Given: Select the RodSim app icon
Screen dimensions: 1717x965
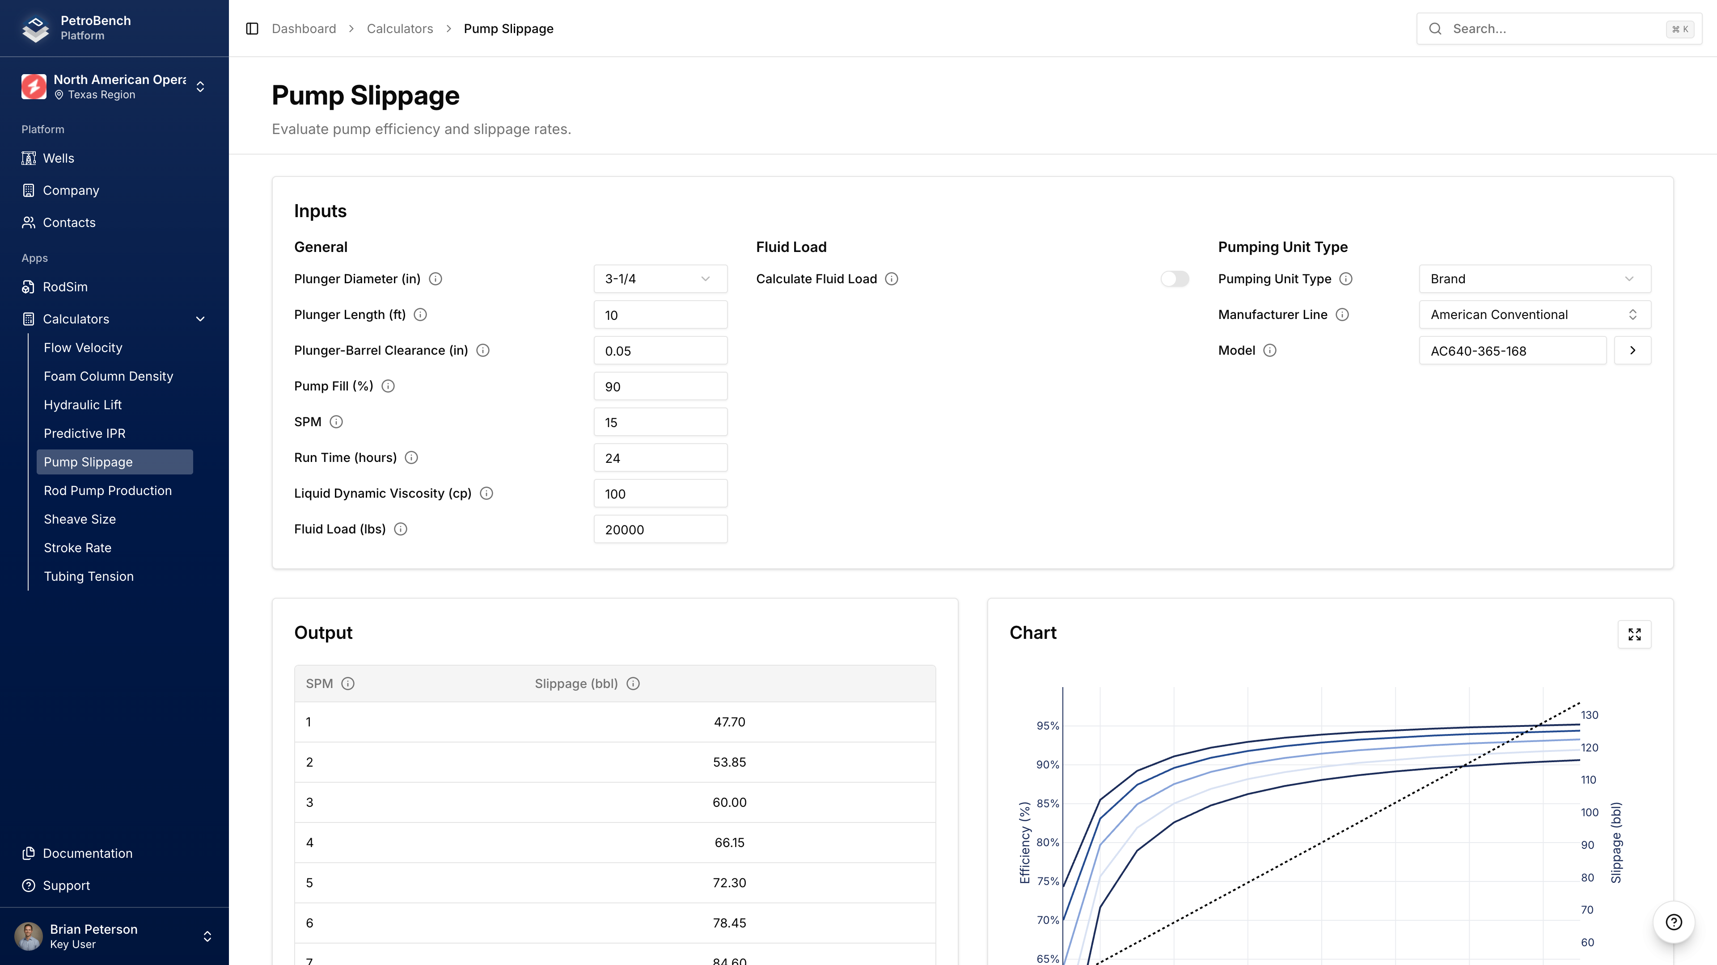Looking at the screenshot, I should 29,286.
